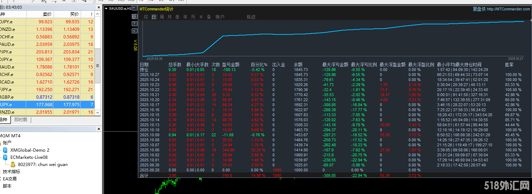
Task: Toggle the √ checkmark box beside panel
Action: [135, 31]
